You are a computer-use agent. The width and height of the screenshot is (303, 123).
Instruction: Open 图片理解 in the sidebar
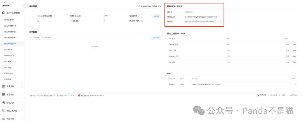point(8,68)
